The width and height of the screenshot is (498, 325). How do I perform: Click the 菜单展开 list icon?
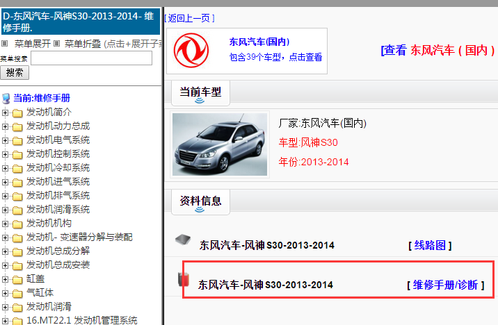point(4,44)
